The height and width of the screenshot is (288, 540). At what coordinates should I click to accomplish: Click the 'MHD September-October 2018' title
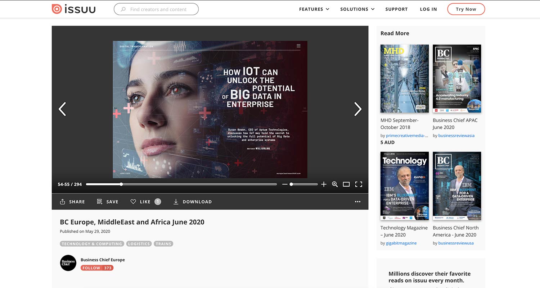(400, 124)
